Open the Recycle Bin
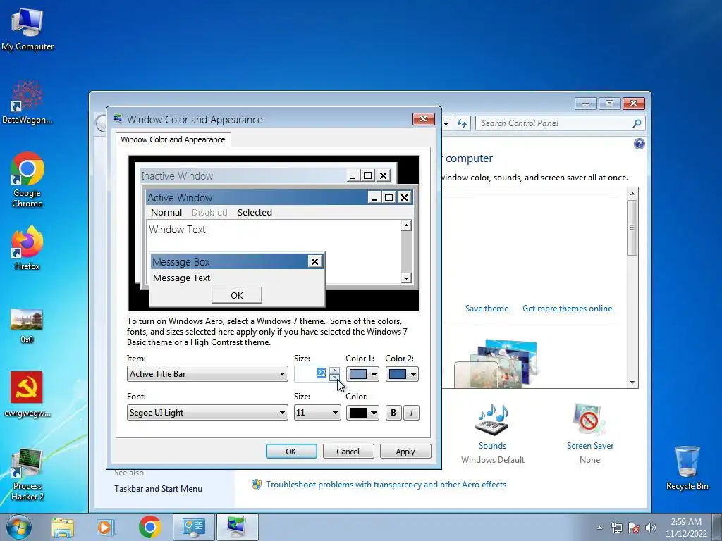This screenshot has width=722, height=541. click(x=687, y=468)
